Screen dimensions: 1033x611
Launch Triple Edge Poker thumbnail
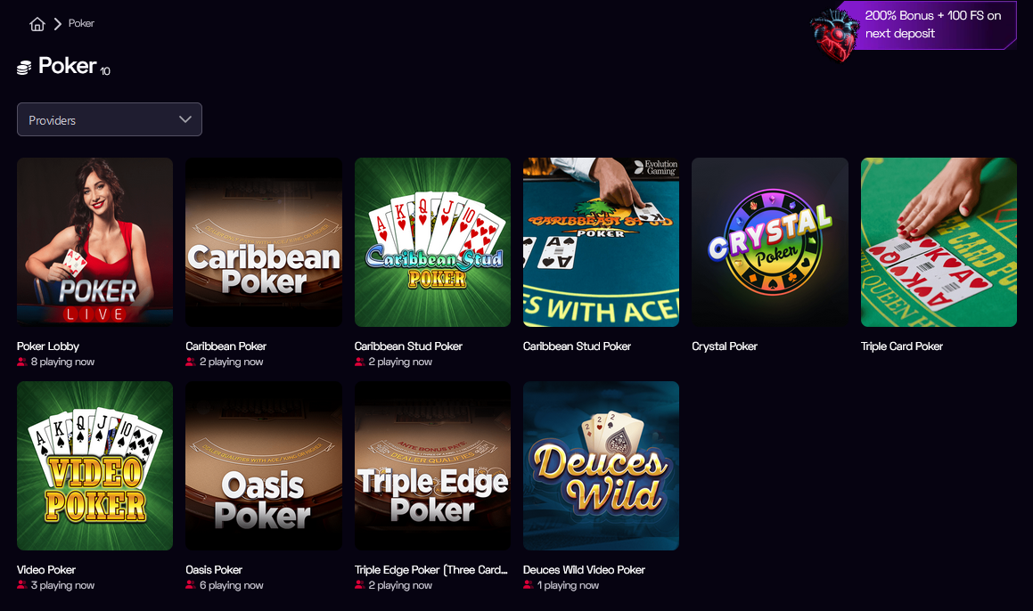[x=432, y=466]
